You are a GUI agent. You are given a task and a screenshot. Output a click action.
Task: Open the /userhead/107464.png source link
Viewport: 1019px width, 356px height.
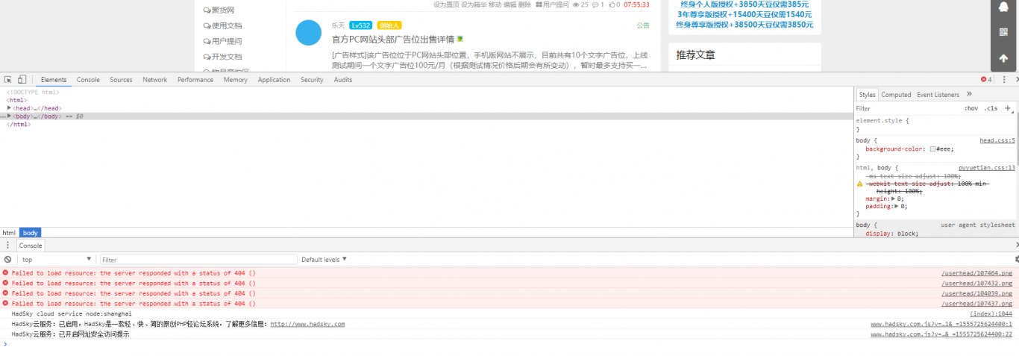[x=976, y=273]
